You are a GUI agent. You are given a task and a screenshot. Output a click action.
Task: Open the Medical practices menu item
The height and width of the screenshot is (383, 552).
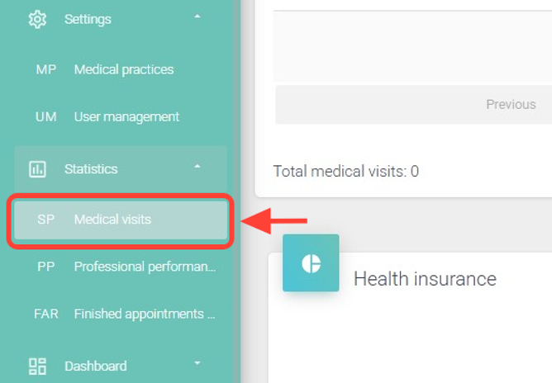(124, 69)
